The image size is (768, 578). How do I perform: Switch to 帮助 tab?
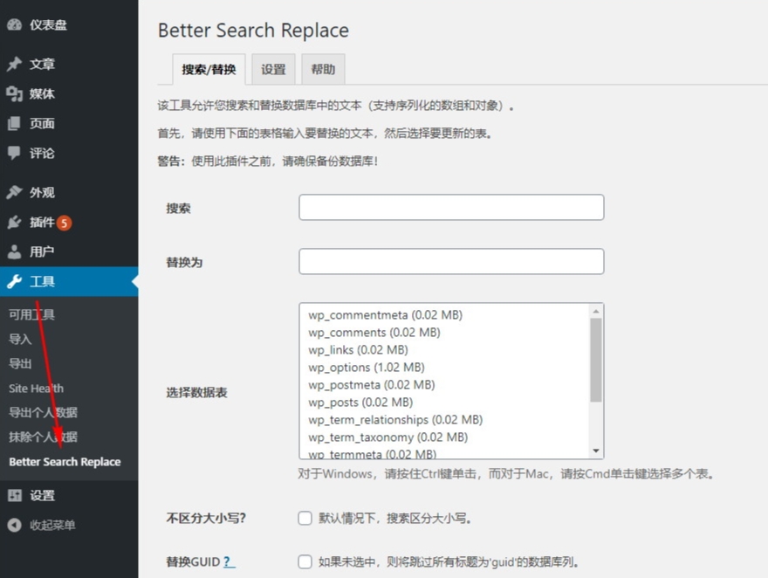[x=323, y=69]
